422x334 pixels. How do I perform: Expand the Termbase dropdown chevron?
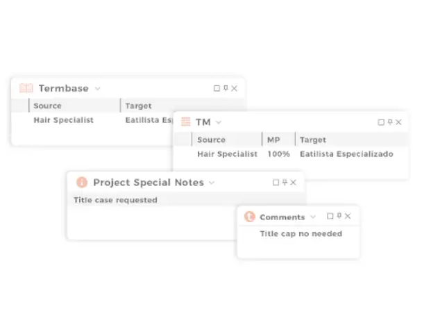click(x=98, y=88)
